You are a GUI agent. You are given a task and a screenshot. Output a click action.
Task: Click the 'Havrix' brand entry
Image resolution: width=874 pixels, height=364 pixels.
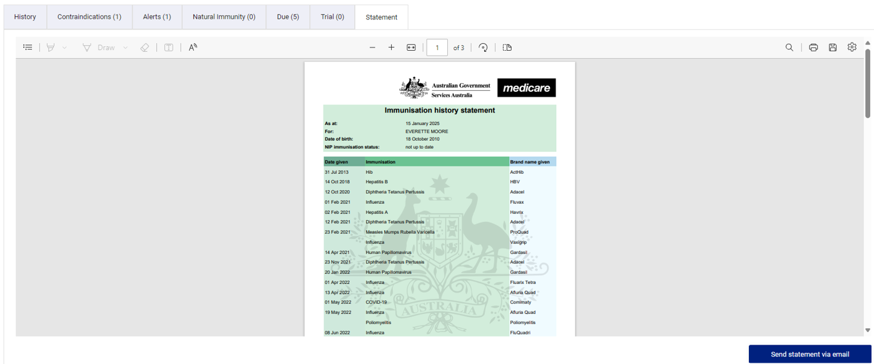517,212
